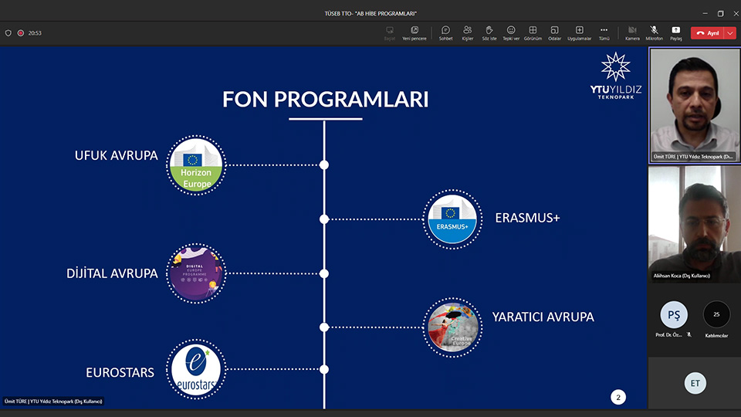Open Uygulamalar apps menu
The image size is (741, 417).
(579, 32)
